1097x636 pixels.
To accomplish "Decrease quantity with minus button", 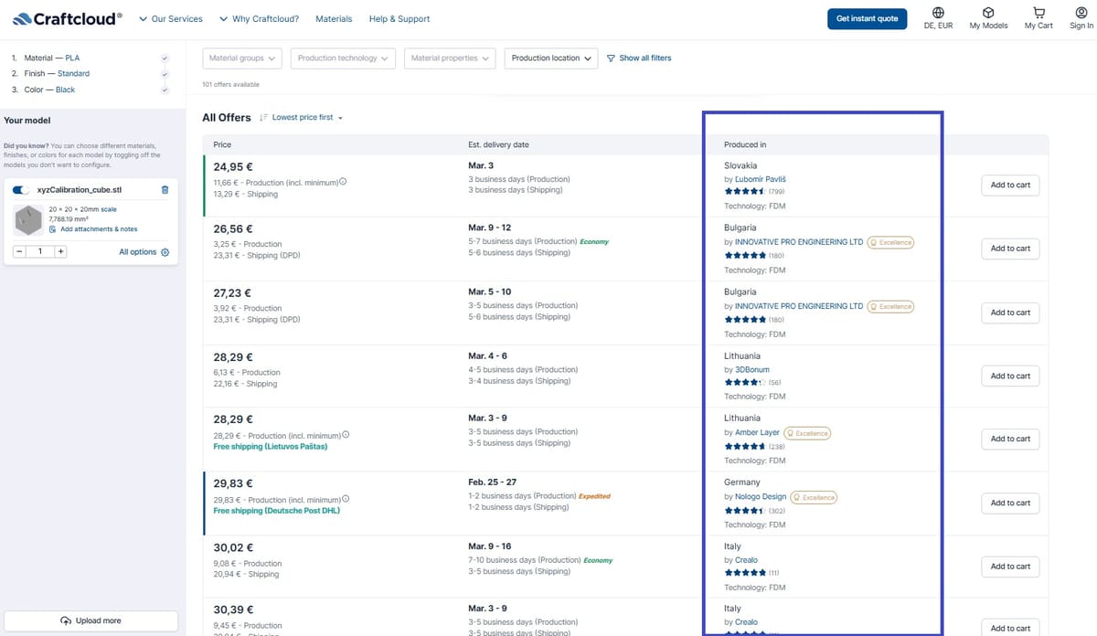I will (20, 251).
